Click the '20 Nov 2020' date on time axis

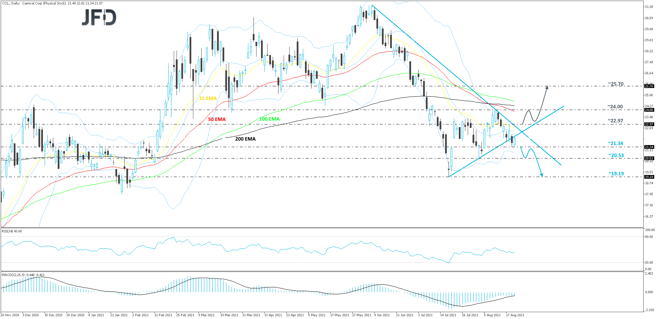tap(10, 315)
